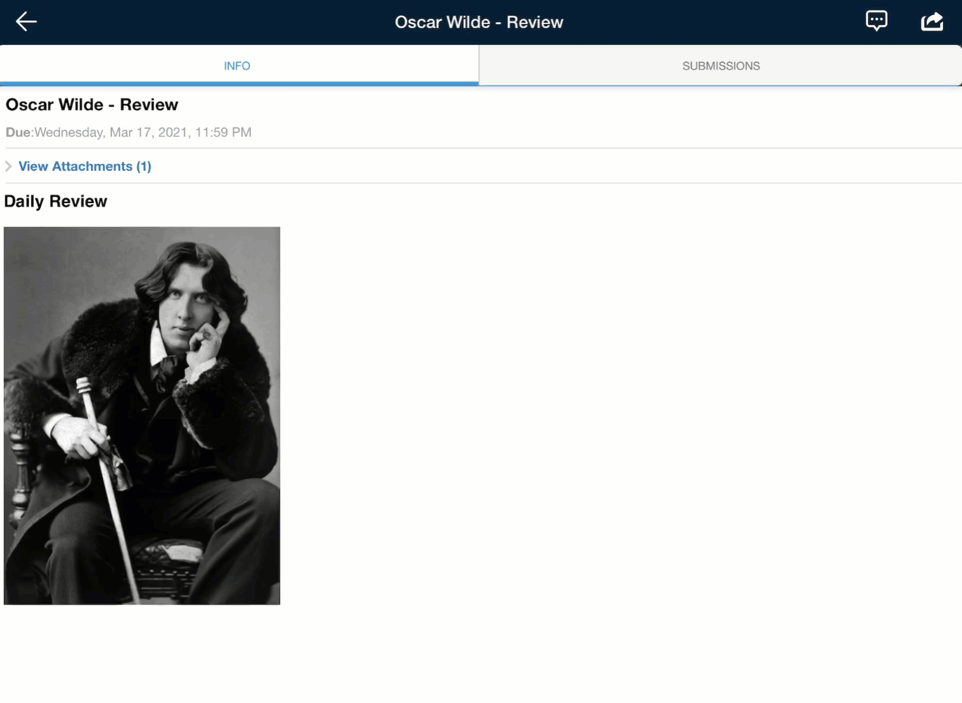Click the wooden chair arm in the photo

pos(20,475)
